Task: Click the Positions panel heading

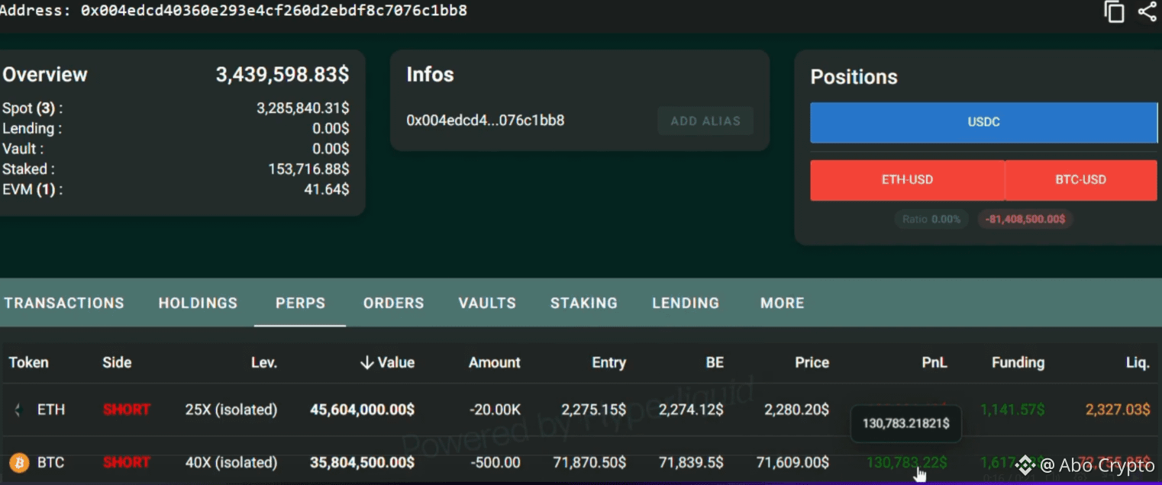Action: coord(854,77)
